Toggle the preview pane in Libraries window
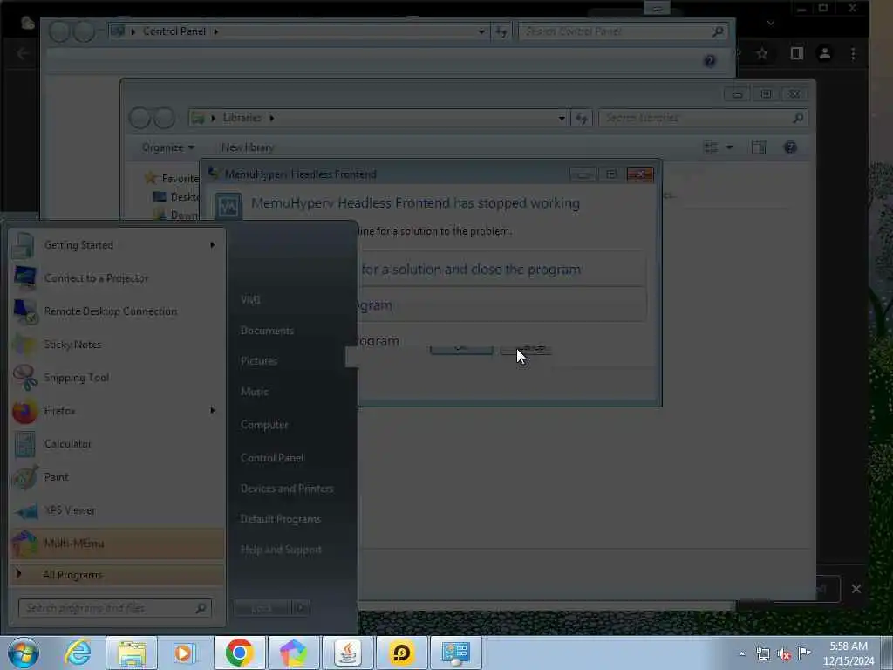This screenshot has height=670, width=893. coord(759,147)
